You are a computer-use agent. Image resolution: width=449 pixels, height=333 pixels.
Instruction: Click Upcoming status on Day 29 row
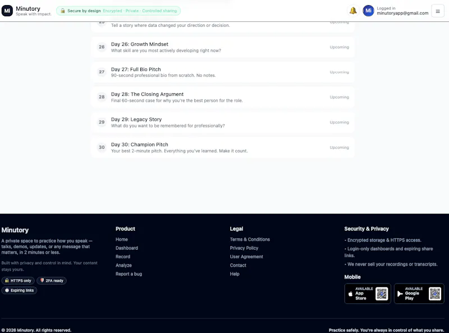[x=340, y=122]
